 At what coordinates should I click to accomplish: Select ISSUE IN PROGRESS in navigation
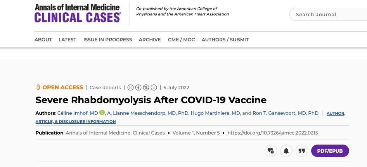pos(108,40)
